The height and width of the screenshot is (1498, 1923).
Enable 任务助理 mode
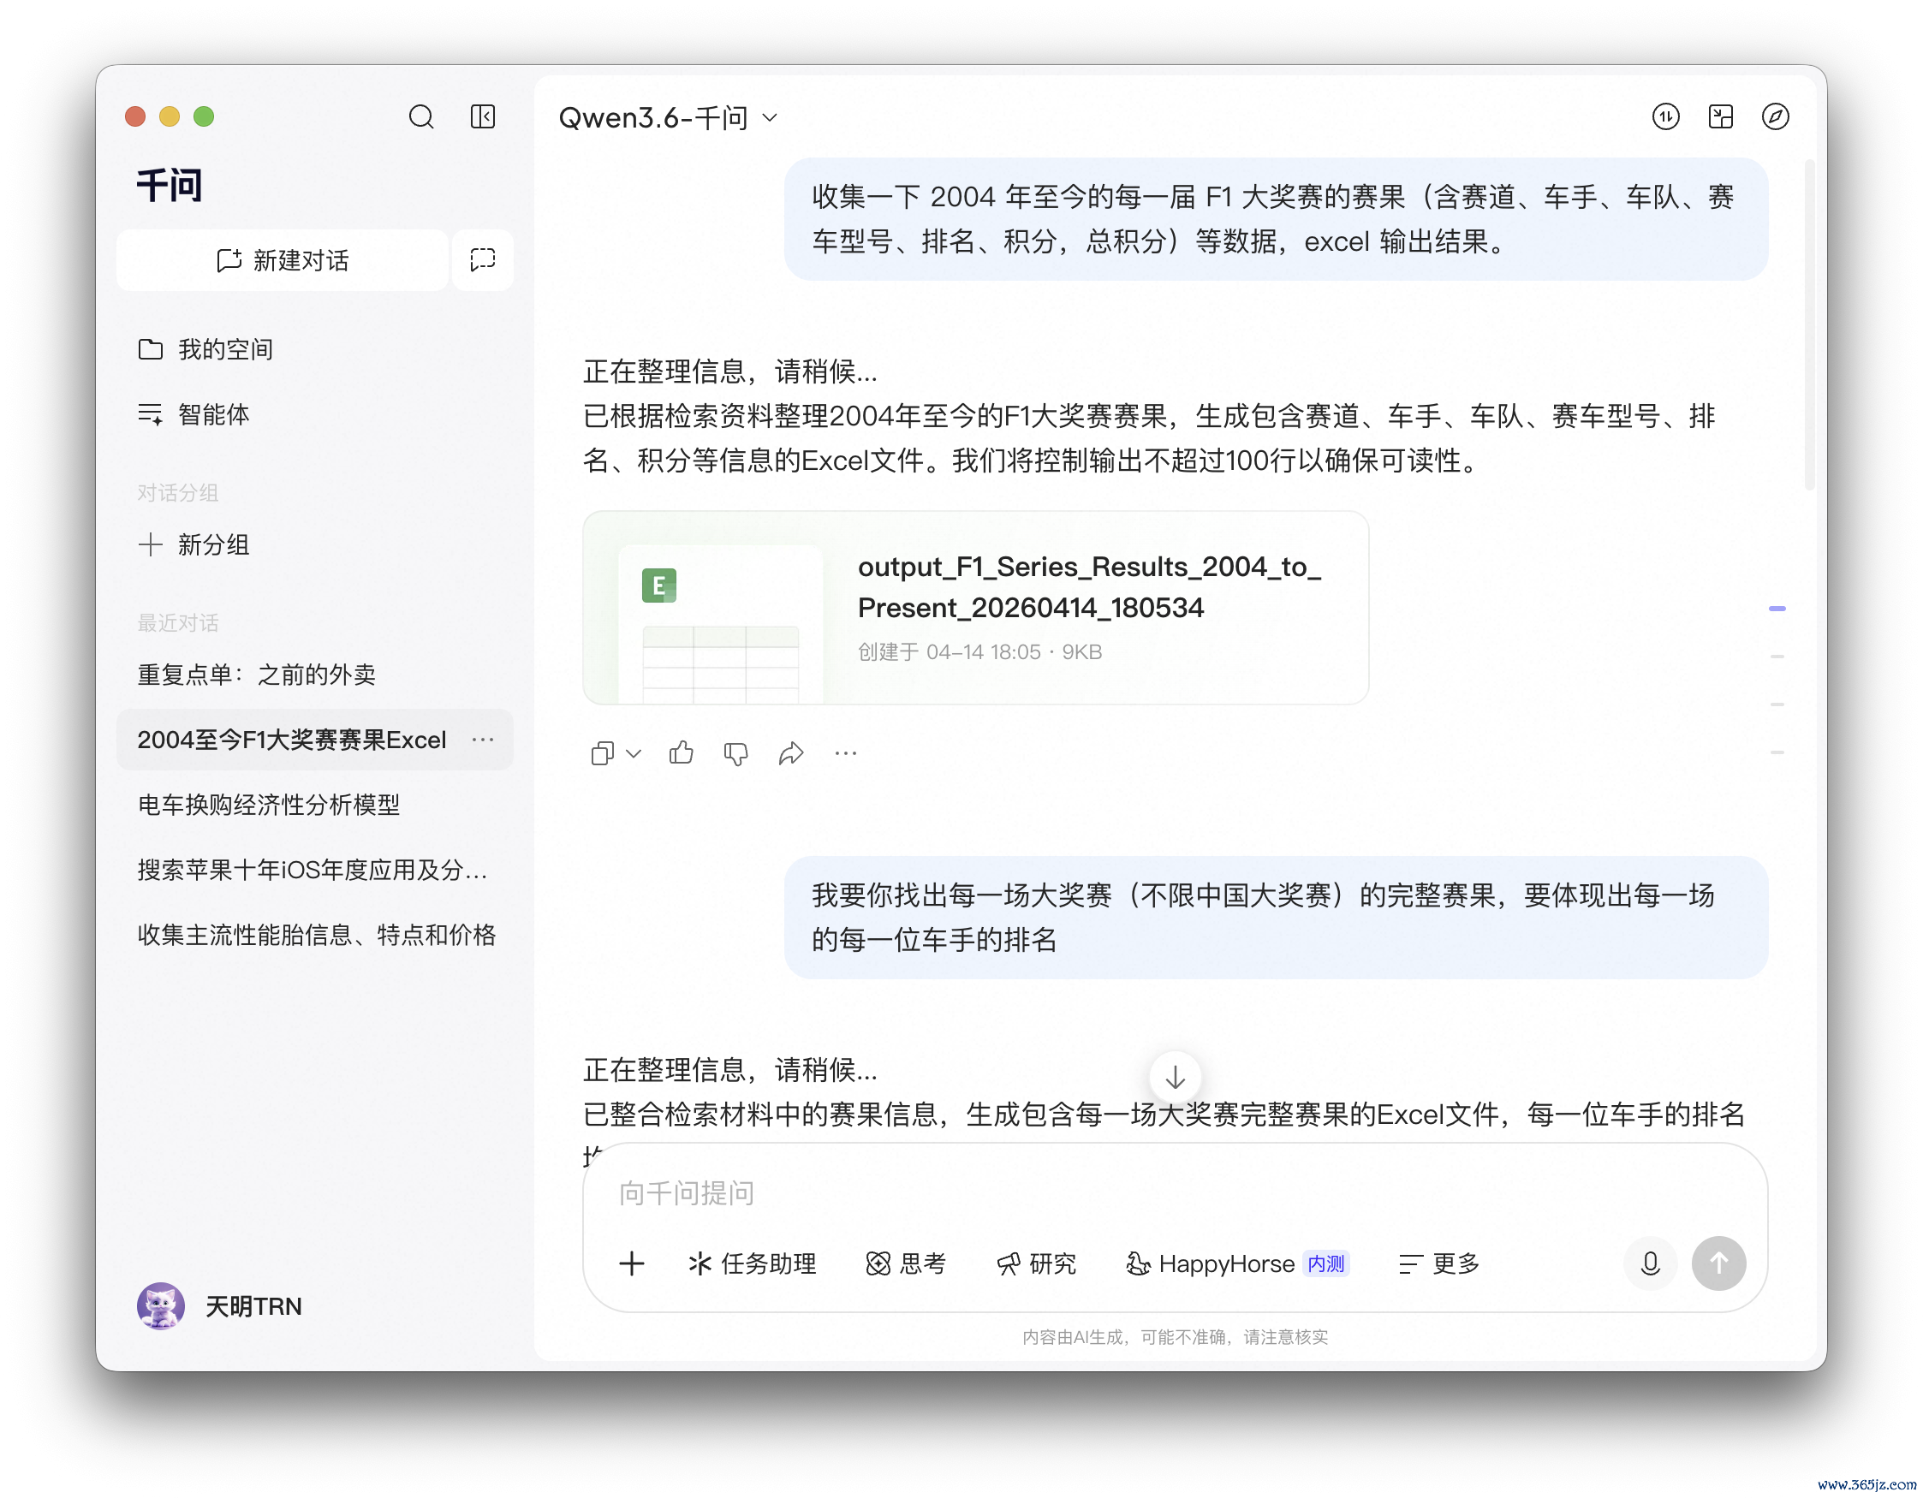pos(753,1265)
